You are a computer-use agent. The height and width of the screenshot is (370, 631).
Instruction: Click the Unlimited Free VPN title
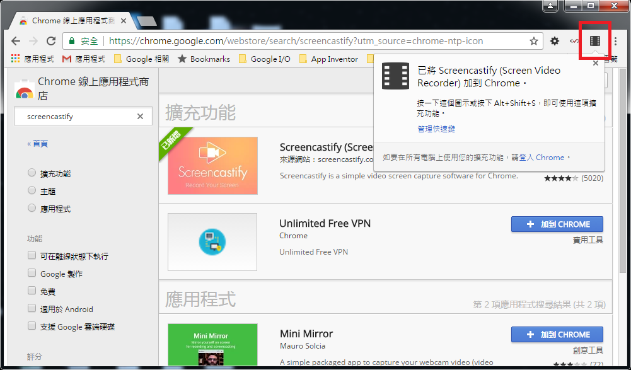(x=325, y=223)
